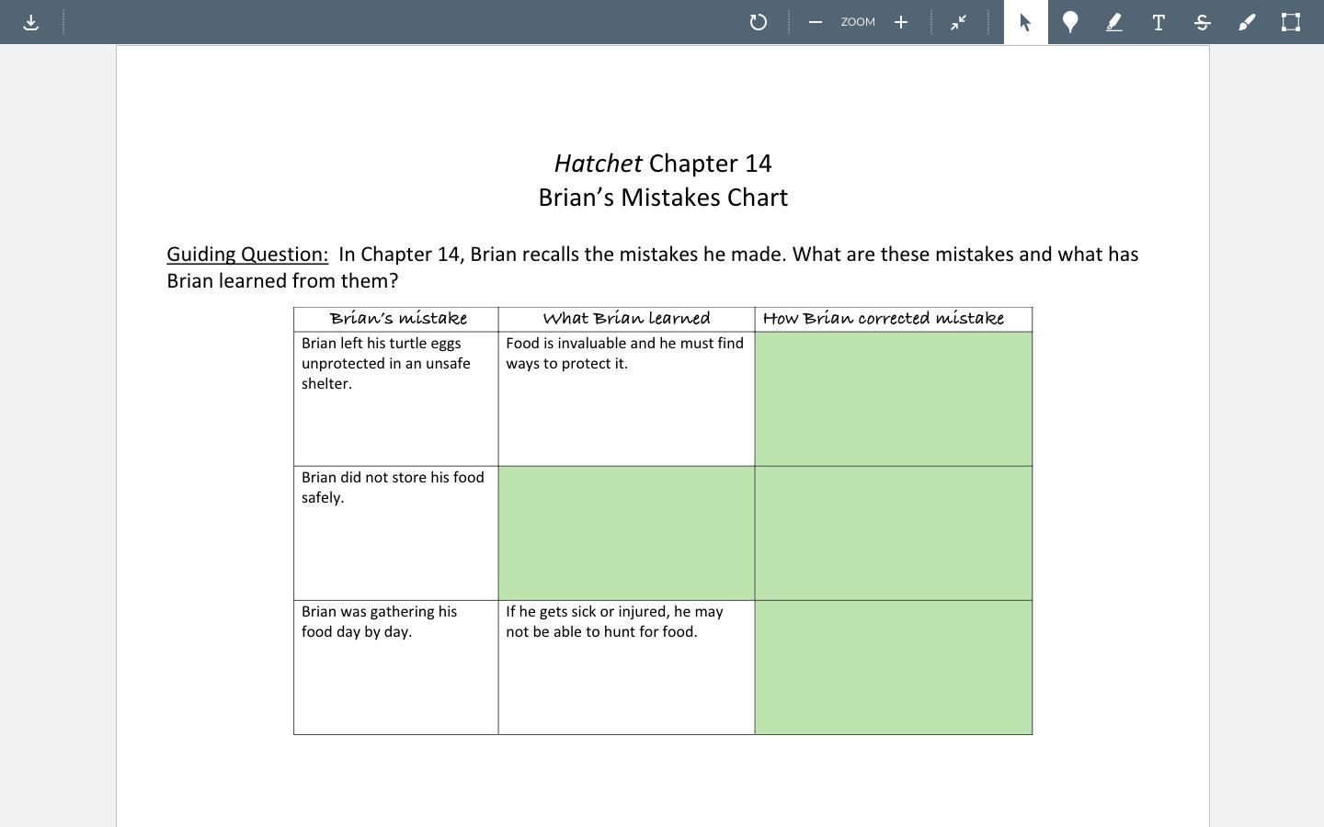
Task: Select the pin marker annotation tool
Action: click(x=1070, y=22)
